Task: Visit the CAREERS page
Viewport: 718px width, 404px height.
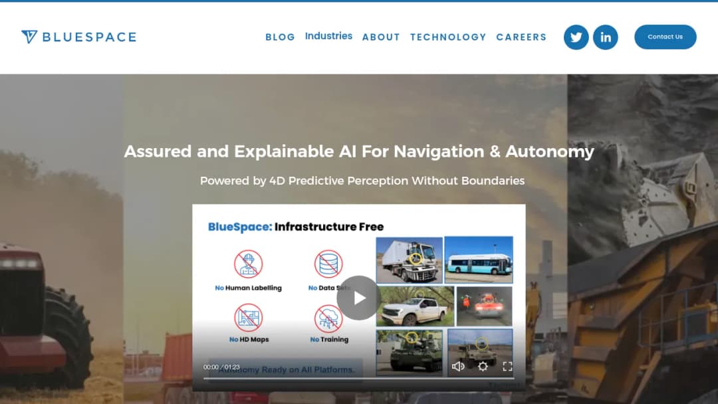Action: tap(521, 37)
